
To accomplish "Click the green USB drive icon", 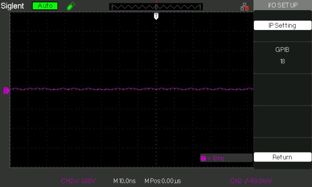I will tap(71, 6).
